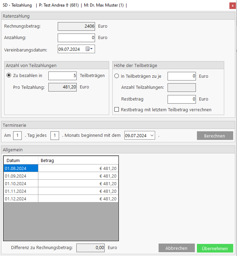237x256 pixels.
Task: Select 'In Teilbeträgen zu je' radio option
Action: (117, 76)
